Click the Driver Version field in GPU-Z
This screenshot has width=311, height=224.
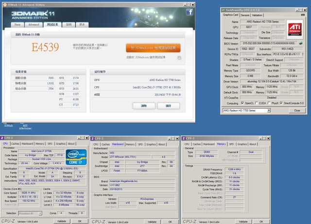(x=272, y=81)
